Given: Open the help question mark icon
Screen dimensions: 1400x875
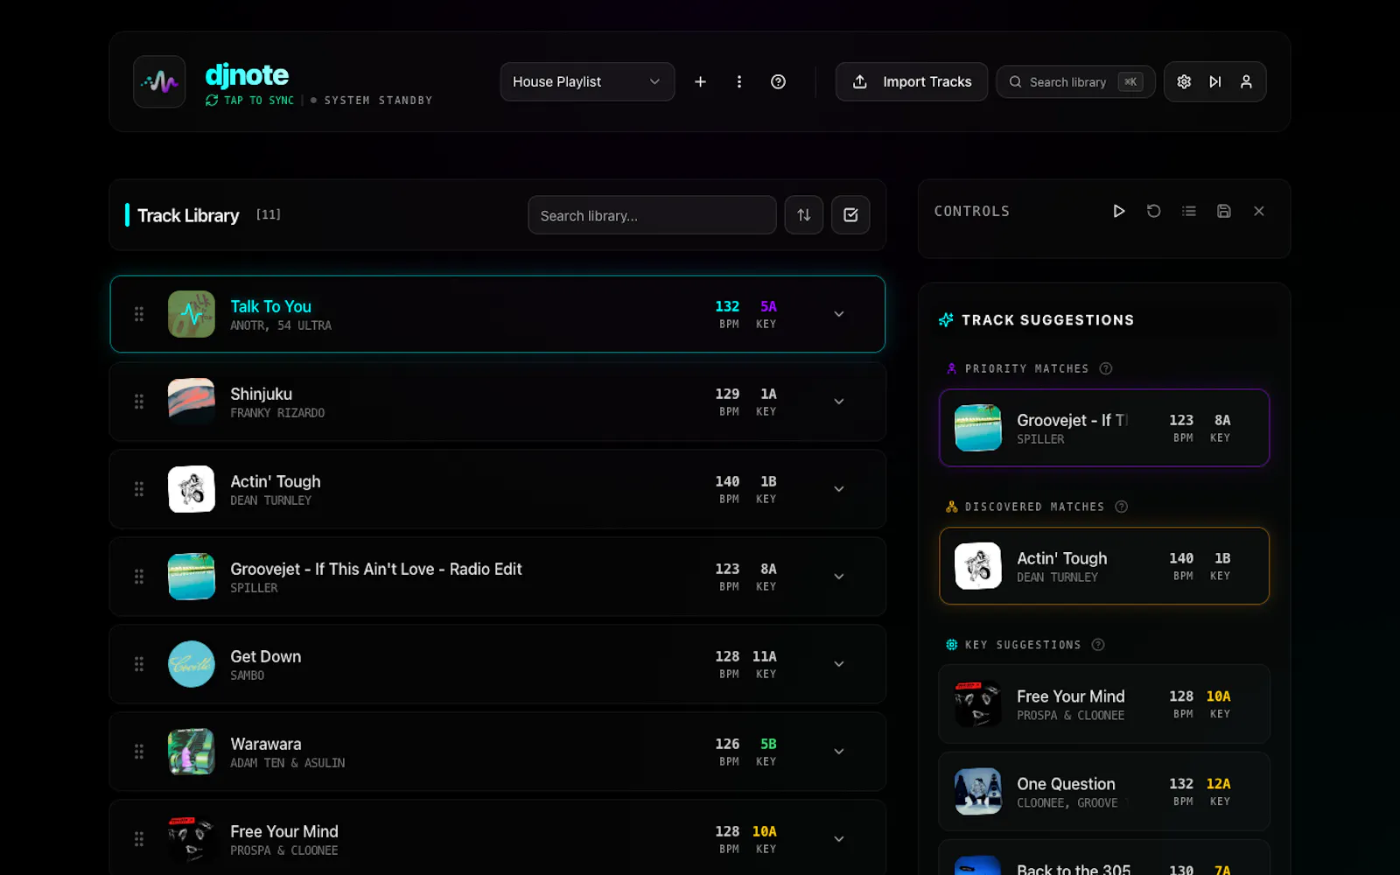Looking at the screenshot, I should coord(778,81).
